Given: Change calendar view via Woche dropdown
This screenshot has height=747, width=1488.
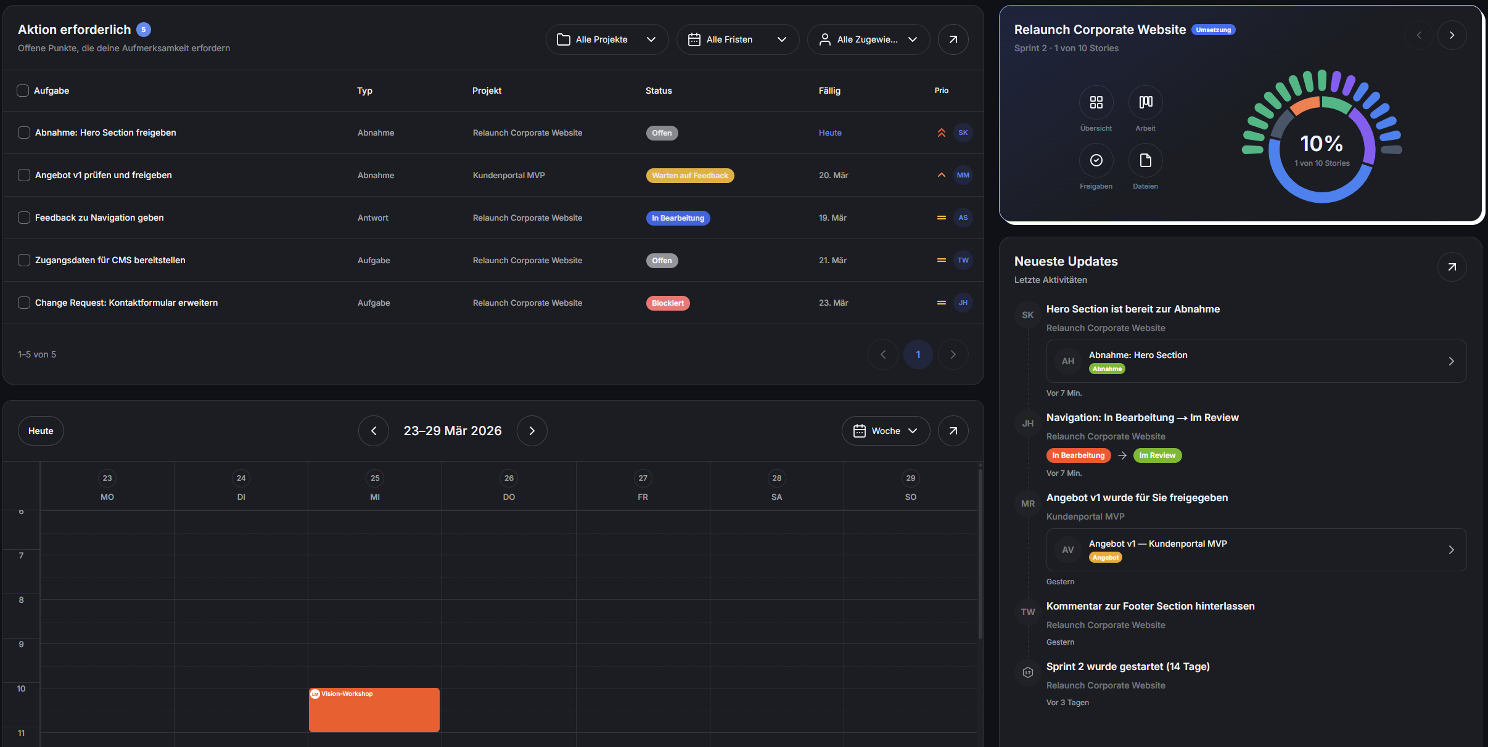Looking at the screenshot, I should pos(886,431).
